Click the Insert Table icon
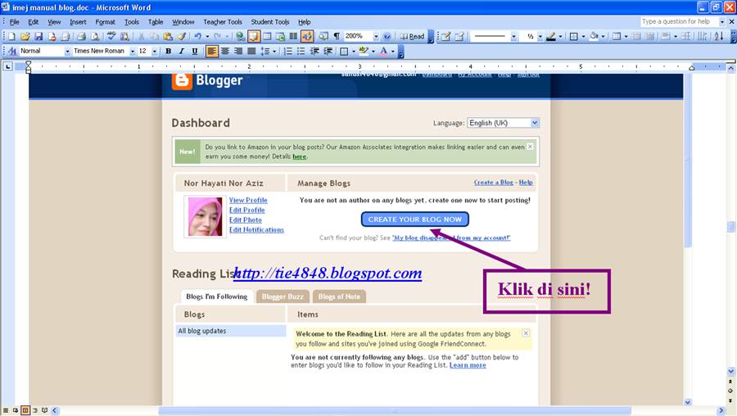Image resolution: width=737 pixels, height=416 pixels. click(267, 36)
